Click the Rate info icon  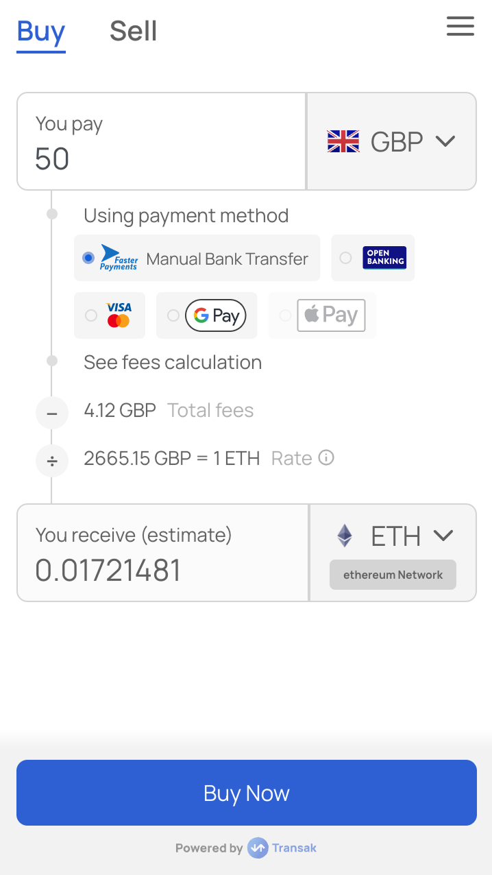tap(327, 457)
